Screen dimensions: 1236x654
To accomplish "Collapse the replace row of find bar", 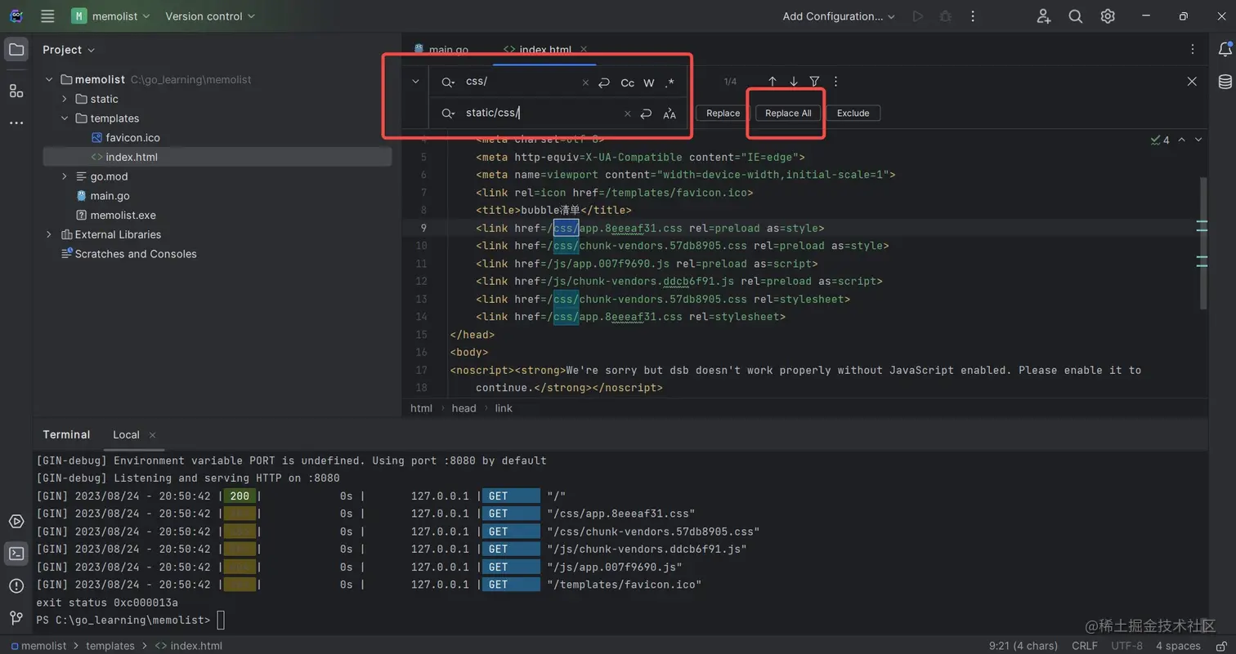I will [415, 82].
